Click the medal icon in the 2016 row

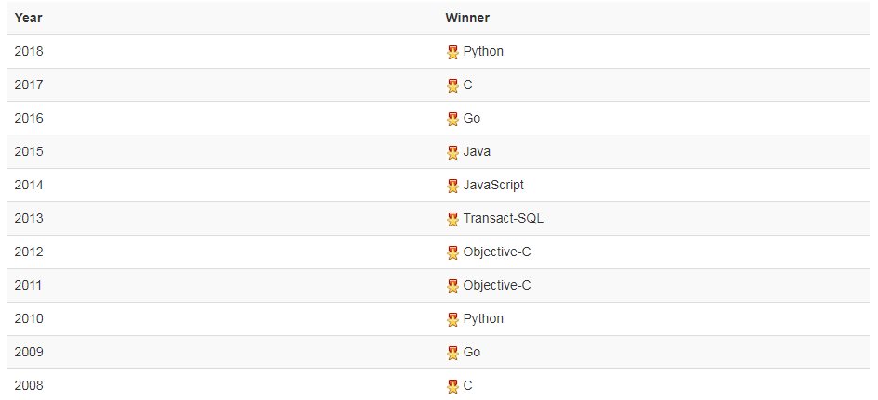pyautogui.click(x=452, y=119)
